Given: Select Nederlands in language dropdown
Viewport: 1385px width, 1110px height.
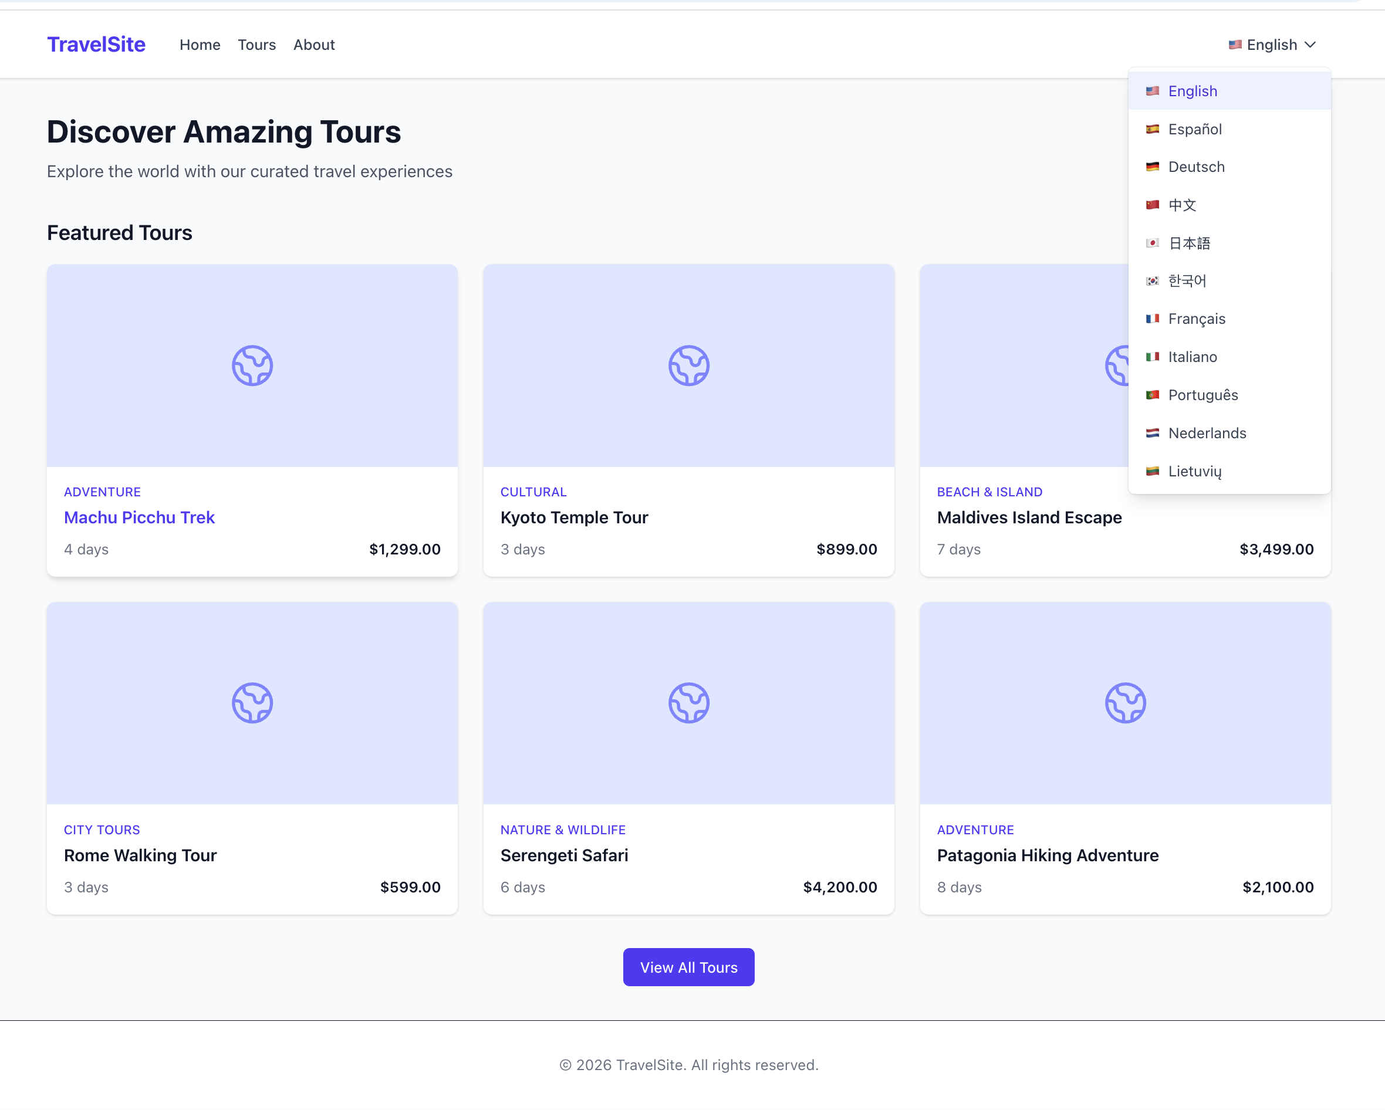Looking at the screenshot, I should [x=1207, y=433].
